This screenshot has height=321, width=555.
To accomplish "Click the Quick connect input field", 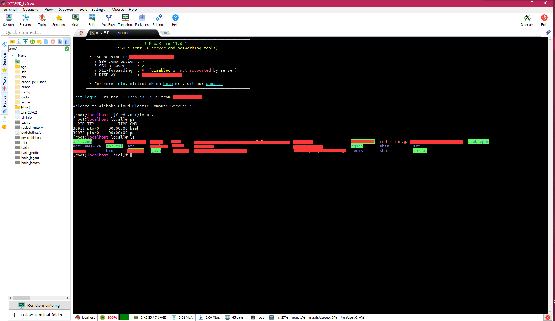I will click(x=36, y=32).
